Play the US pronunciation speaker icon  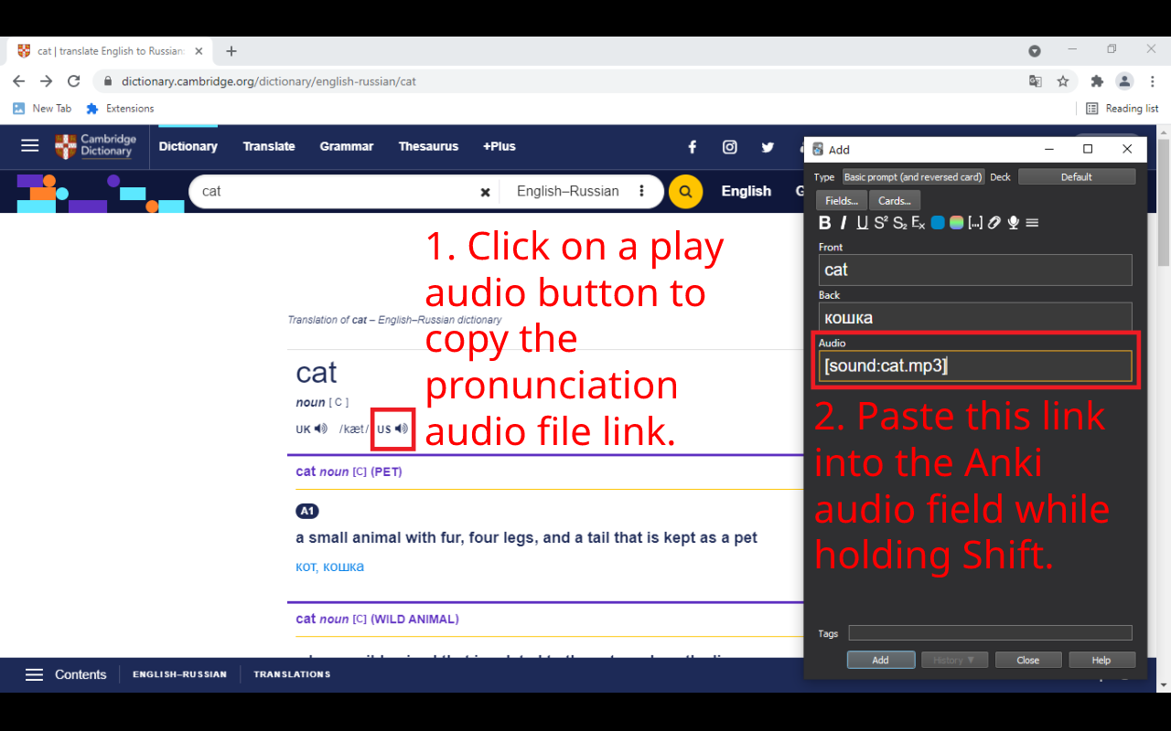[x=400, y=429]
